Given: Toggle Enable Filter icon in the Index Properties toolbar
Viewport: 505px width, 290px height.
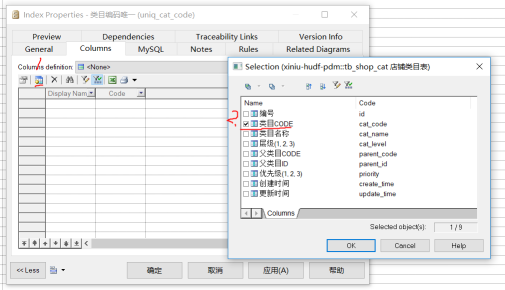Looking at the screenshot, I should tap(97, 79).
